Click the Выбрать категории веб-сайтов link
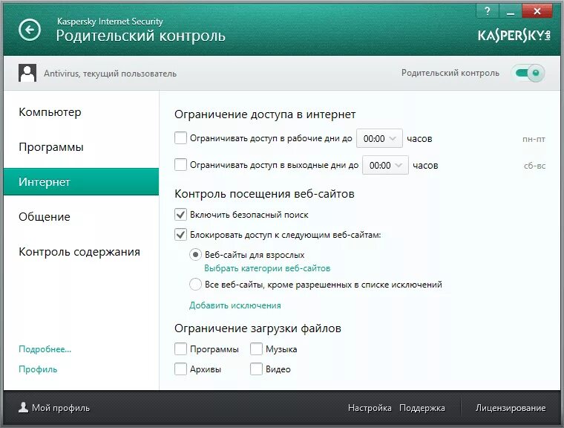 pos(267,268)
